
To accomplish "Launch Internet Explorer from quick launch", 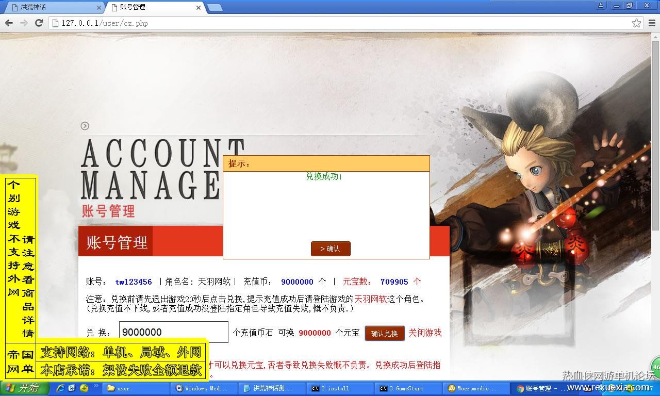I will (60, 388).
